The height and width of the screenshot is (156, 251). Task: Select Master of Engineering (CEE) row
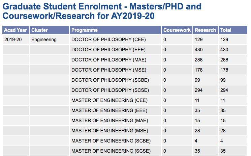pos(109,101)
